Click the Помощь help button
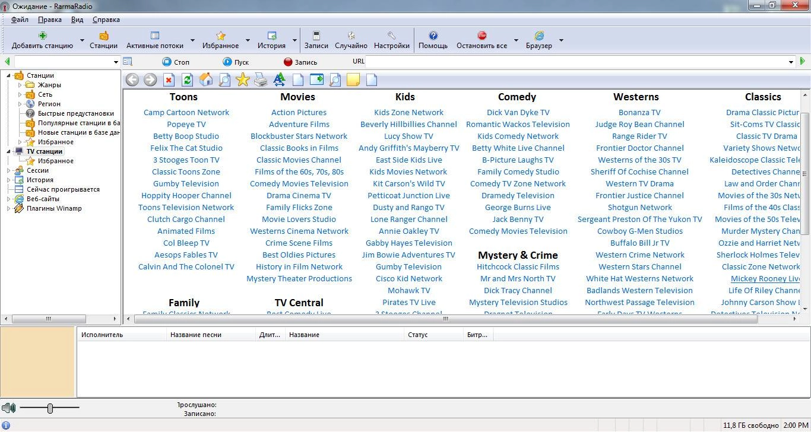 (x=433, y=40)
